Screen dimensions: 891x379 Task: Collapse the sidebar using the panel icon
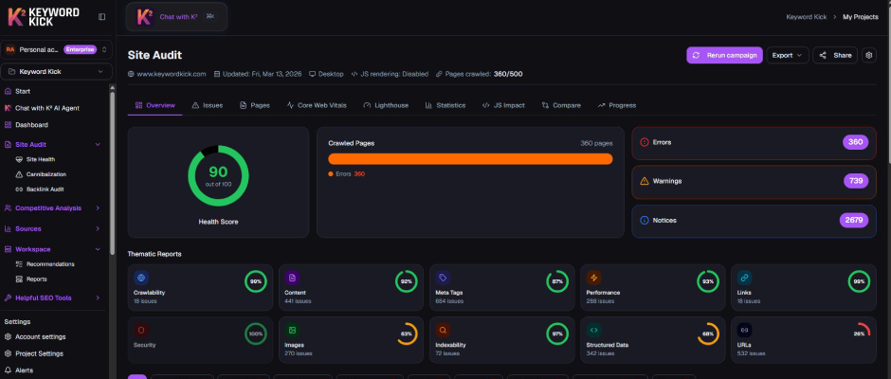point(101,16)
